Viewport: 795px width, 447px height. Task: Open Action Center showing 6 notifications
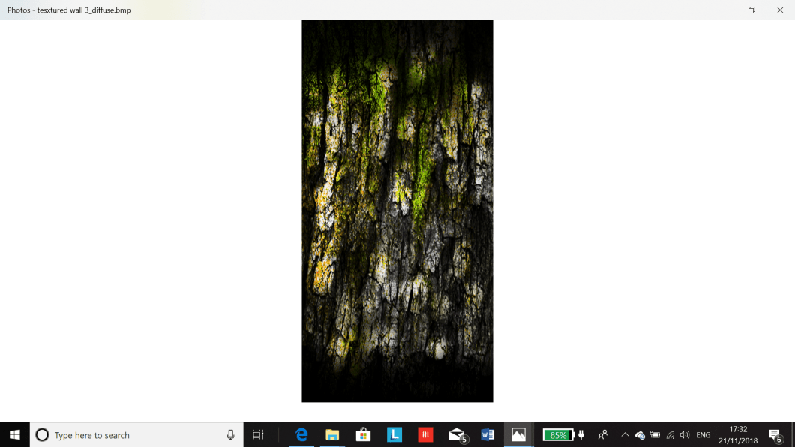point(776,434)
